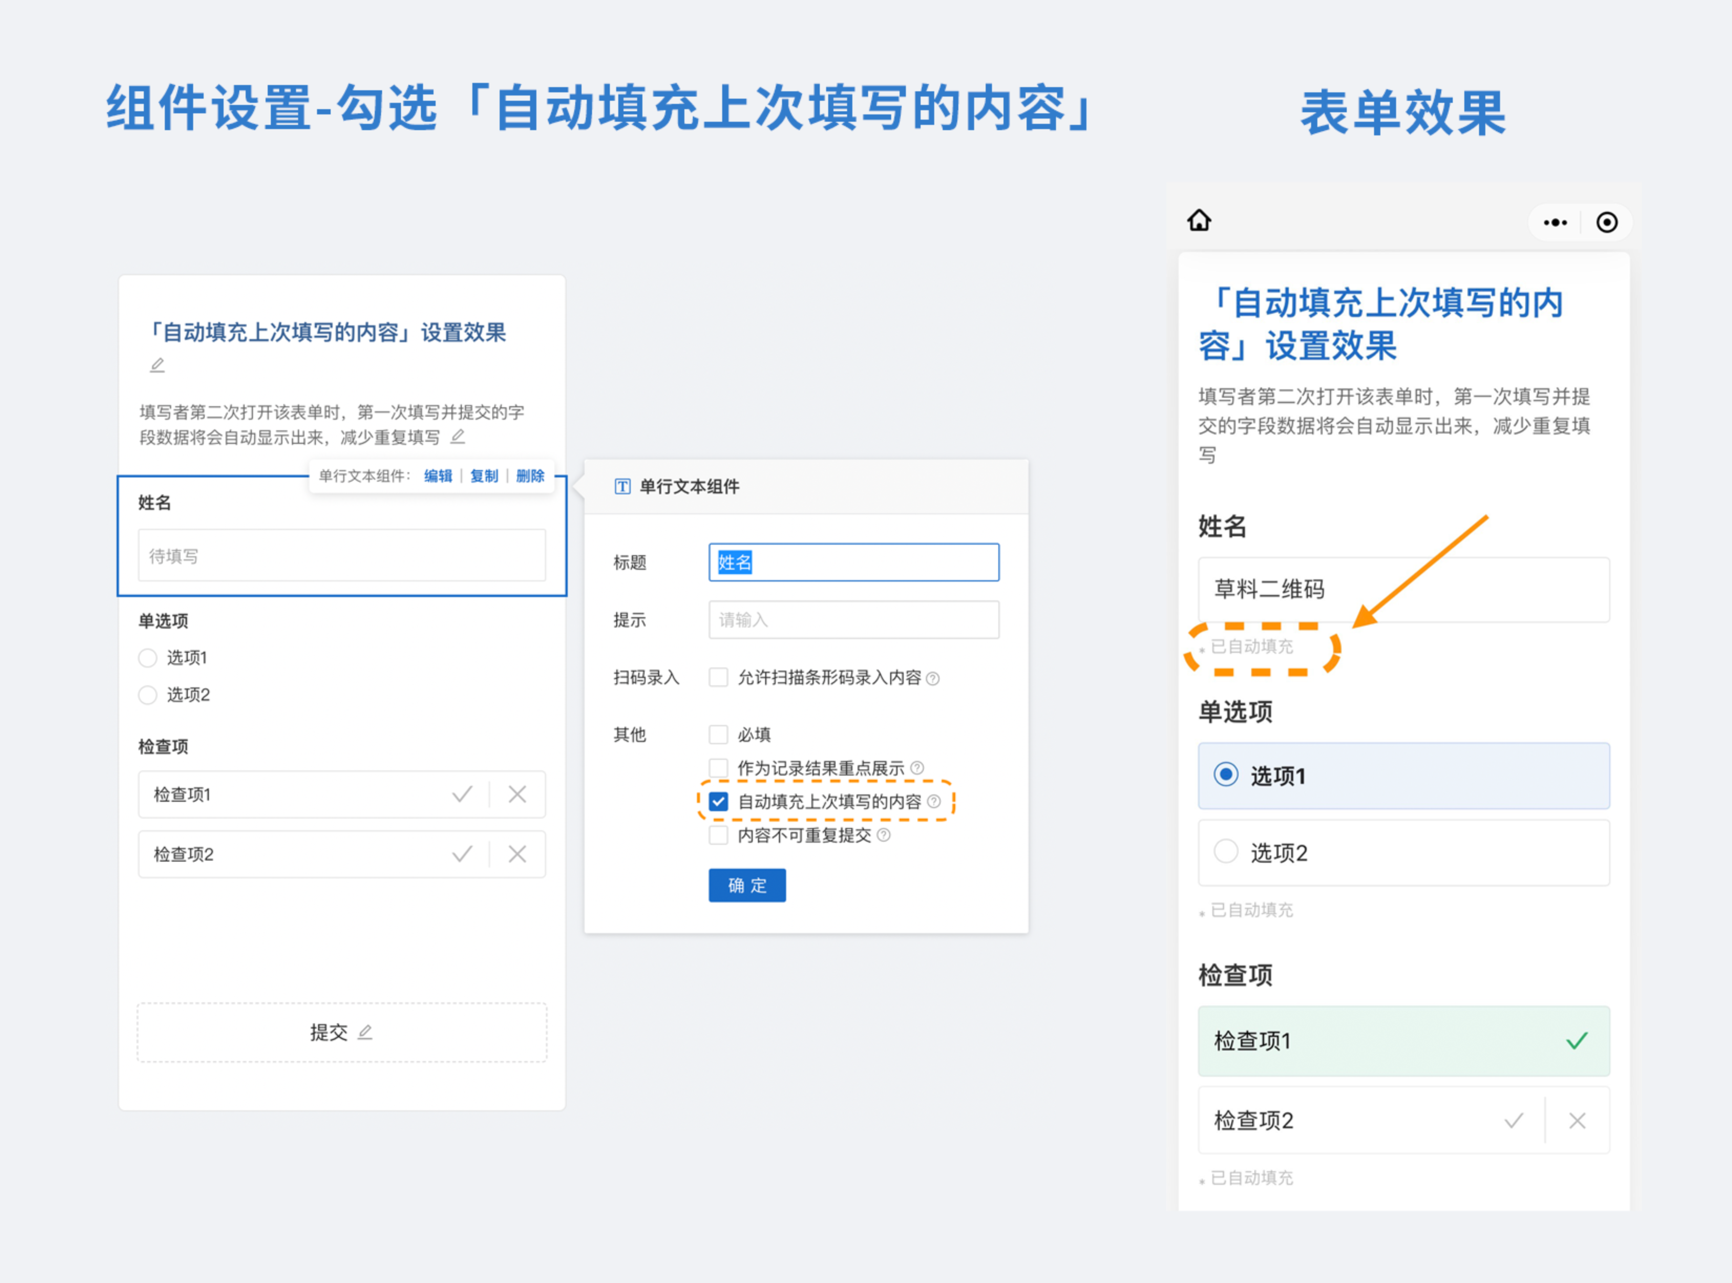The width and height of the screenshot is (1732, 1283).
Task: Select 选项2 radio in form editor
Action: pos(147,694)
